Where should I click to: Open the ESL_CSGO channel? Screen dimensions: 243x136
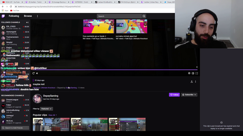pos(15,28)
